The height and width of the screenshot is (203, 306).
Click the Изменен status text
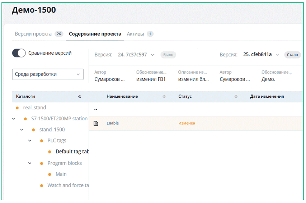(x=187, y=123)
